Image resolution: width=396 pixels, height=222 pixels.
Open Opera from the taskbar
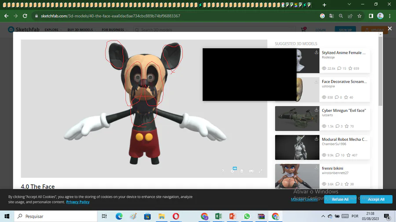(x=176, y=216)
